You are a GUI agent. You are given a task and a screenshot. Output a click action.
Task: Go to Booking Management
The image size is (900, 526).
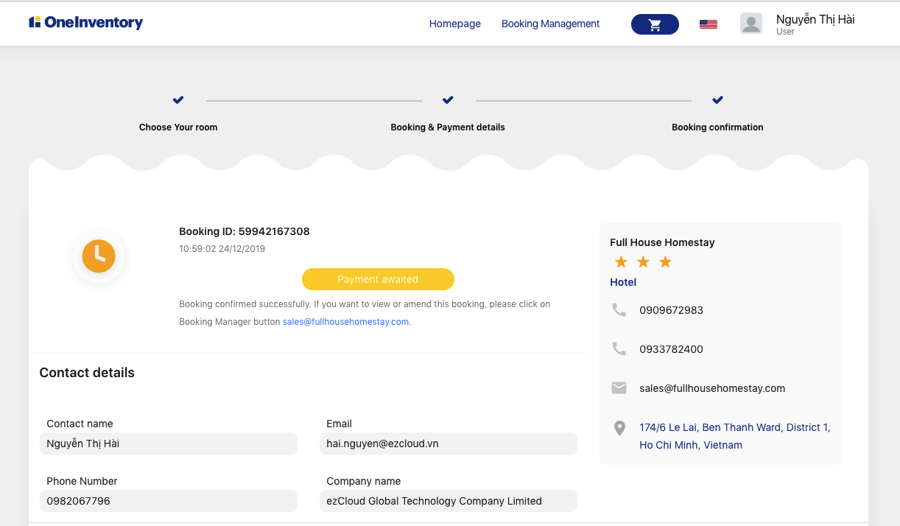(550, 24)
